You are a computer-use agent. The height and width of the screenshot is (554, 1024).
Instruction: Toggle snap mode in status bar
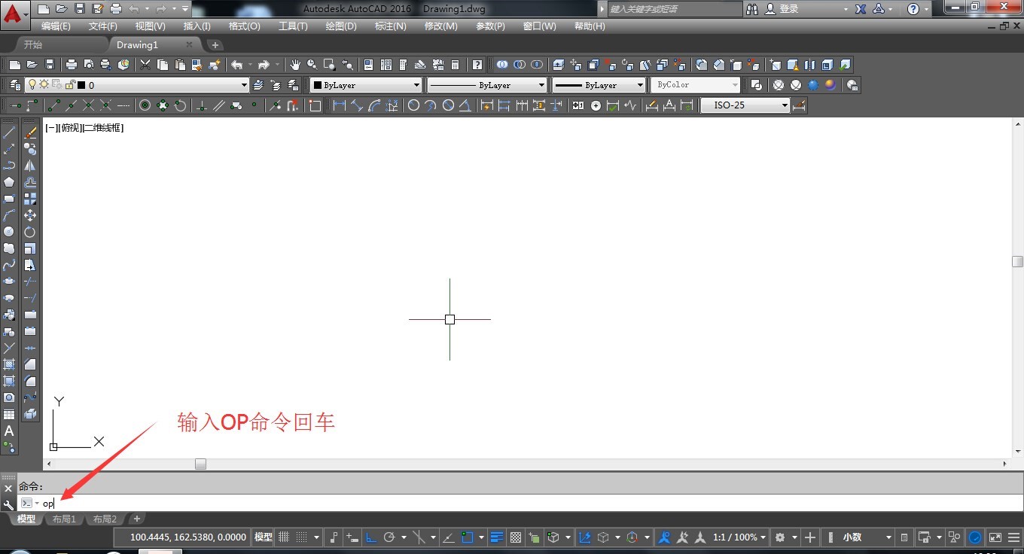[x=301, y=537]
